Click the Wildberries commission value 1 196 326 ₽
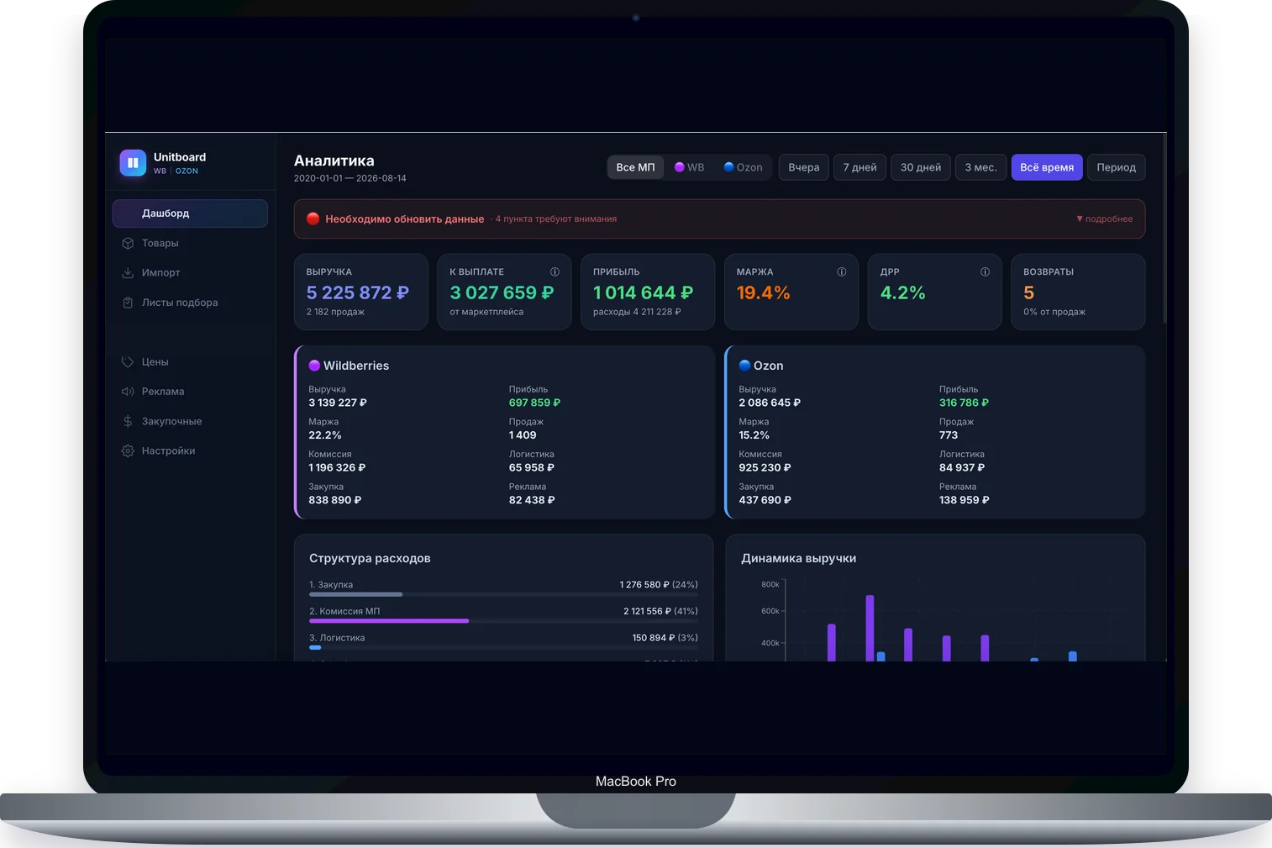 click(x=337, y=467)
